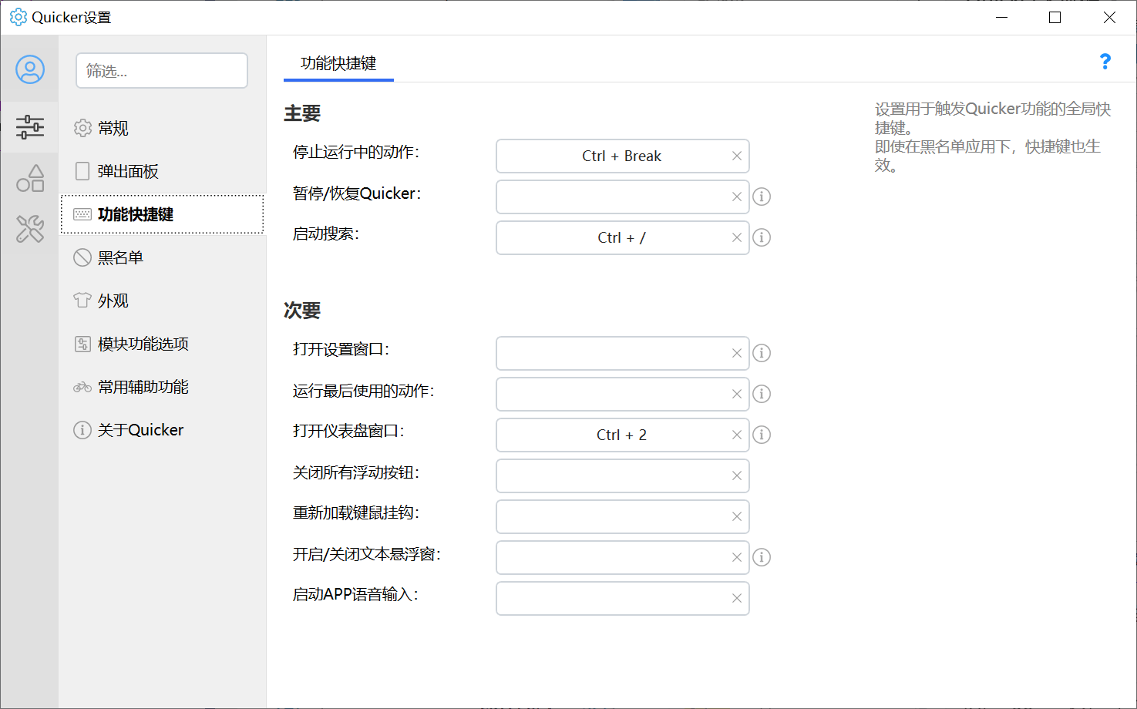1137x709 pixels.
Task: Click the Quicker设置 title bar gear icon
Action: [x=18, y=17]
